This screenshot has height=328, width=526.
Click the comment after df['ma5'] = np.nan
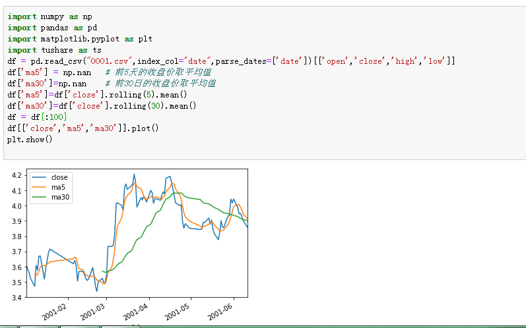(158, 72)
